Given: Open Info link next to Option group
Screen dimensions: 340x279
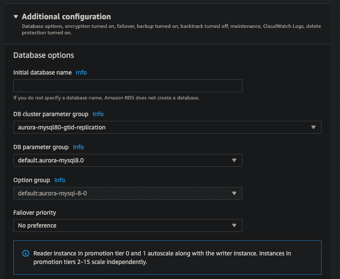Looking at the screenshot, I should click(60, 180).
